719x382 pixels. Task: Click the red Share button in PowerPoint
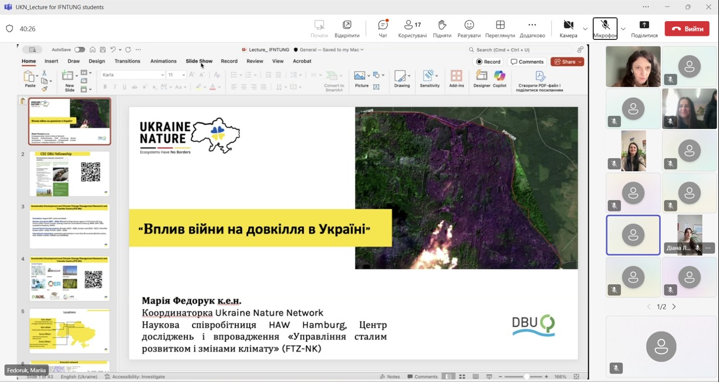568,62
